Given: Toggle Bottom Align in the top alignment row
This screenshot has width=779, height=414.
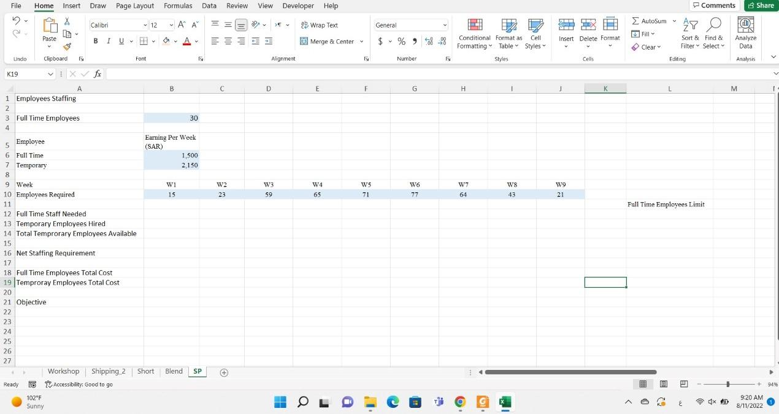Looking at the screenshot, I should [240, 25].
